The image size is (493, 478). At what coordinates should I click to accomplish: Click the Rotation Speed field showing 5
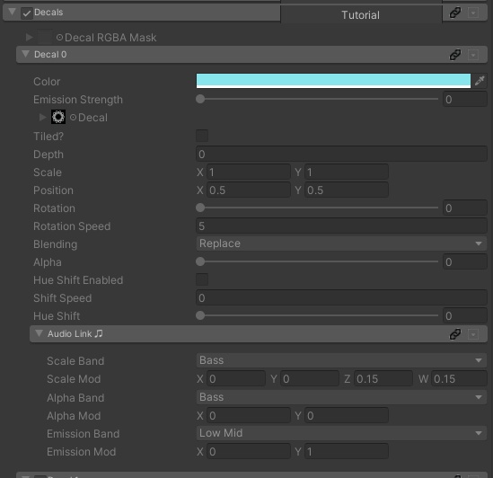341,226
